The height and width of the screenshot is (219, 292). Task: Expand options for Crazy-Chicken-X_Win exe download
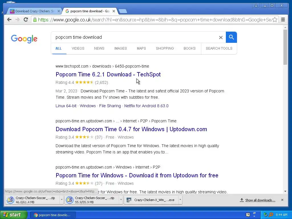180,200
